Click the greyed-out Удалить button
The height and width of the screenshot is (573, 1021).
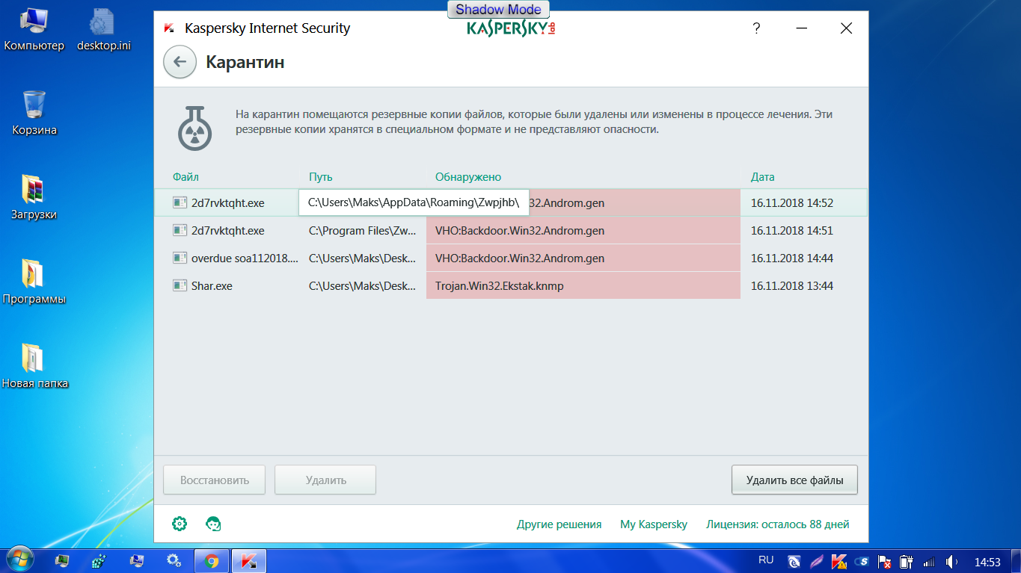pos(325,480)
